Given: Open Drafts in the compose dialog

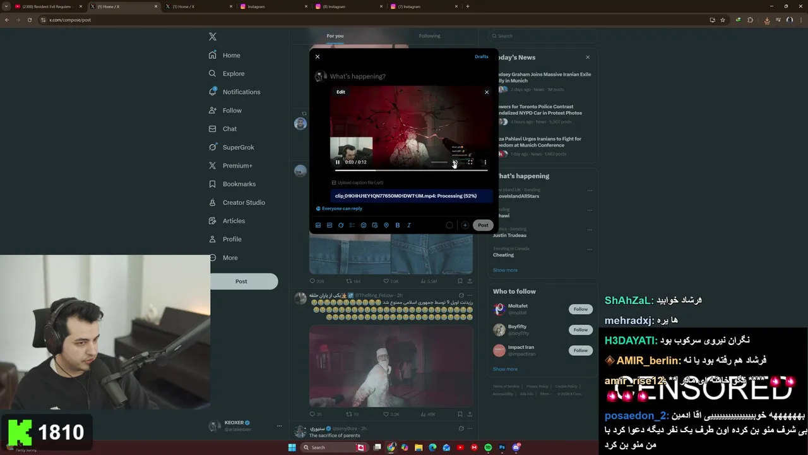Looking at the screenshot, I should tap(482, 57).
